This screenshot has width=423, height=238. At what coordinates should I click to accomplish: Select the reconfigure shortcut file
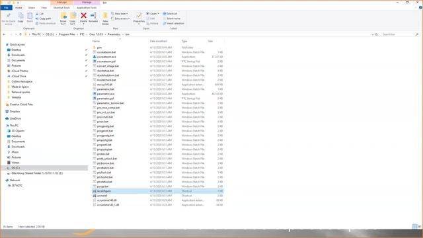click(x=157, y=191)
